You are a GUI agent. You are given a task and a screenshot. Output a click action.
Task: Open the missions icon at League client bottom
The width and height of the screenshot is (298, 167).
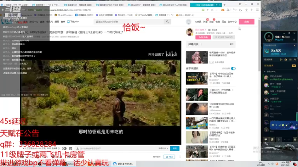[272, 140]
